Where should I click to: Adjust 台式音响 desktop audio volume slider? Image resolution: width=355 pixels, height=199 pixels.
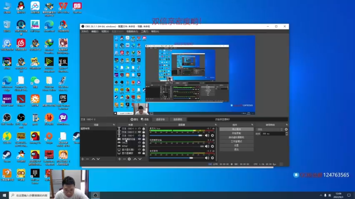pos(176,158)
